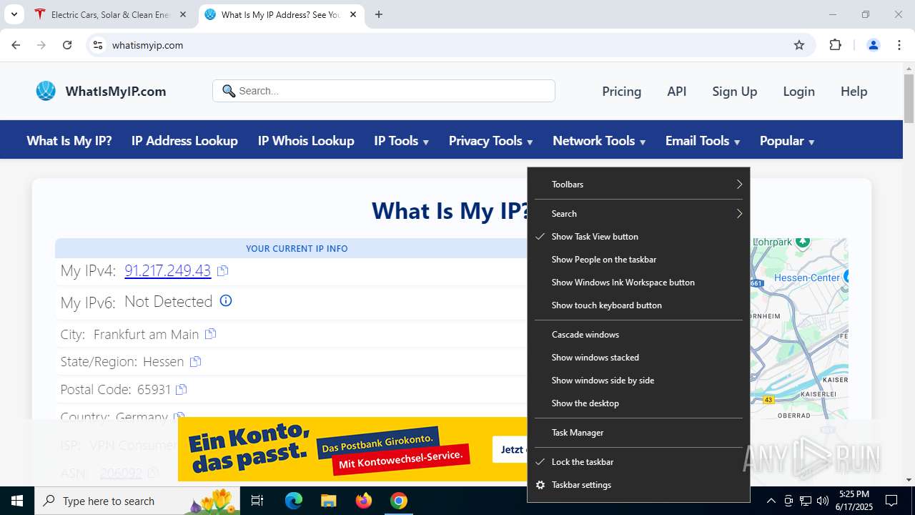Select Show the desktop
Screen dimensions: 915x515
pos(638,403)
